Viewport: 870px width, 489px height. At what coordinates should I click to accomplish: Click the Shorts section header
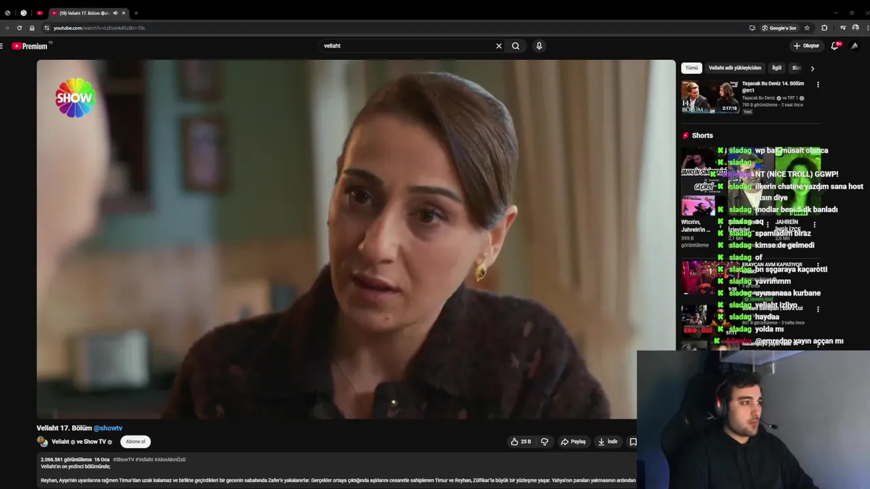pyautogui.click(x=698, y=136)
